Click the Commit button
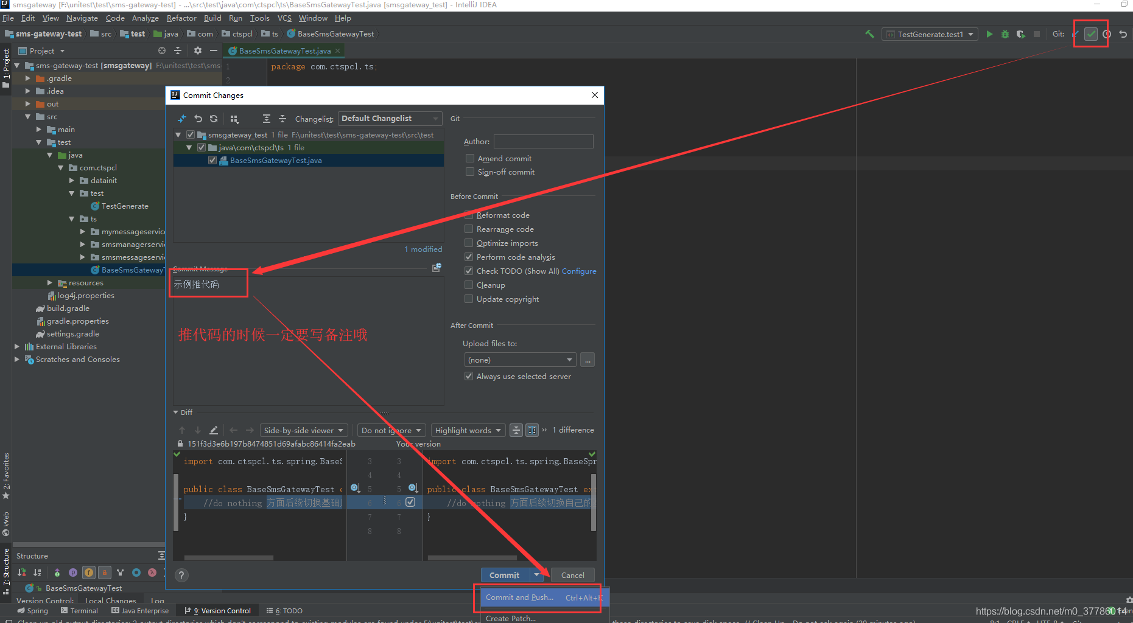 (505, 575)
